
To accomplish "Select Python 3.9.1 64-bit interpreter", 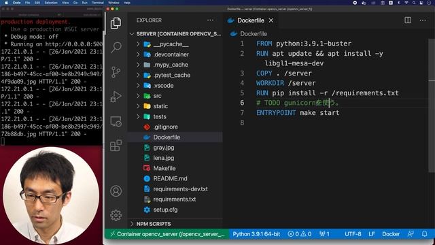I will pos(256,234).
